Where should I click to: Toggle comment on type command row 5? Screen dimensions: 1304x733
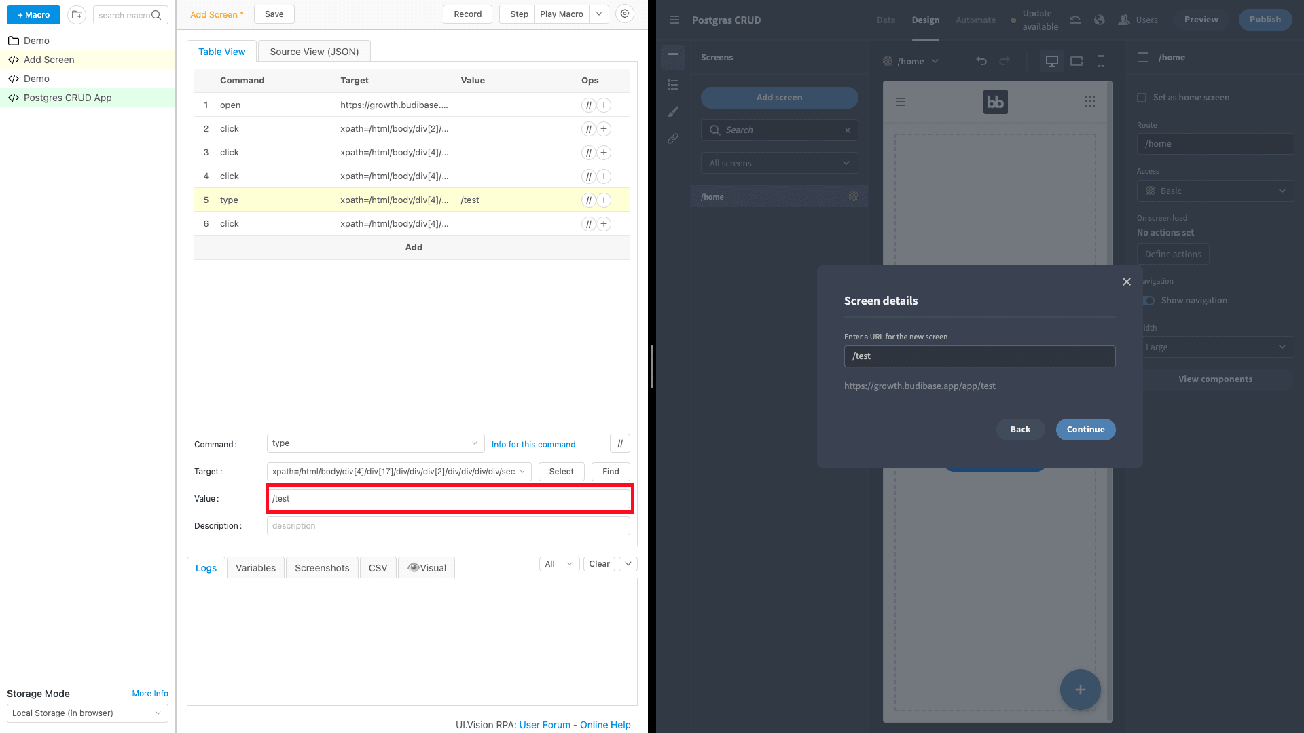pyautogui.click(x=588, y=200)
